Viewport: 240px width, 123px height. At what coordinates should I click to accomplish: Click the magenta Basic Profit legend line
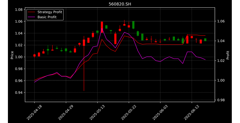[x=31, y=17]
